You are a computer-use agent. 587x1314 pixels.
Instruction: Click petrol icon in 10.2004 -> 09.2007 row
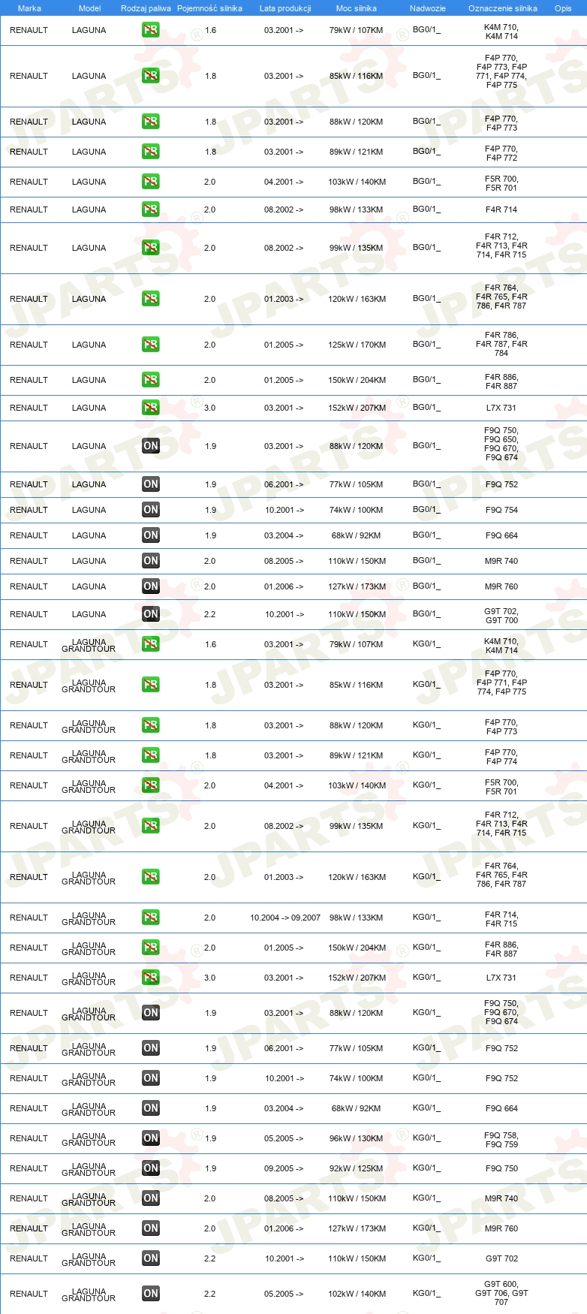(x=151, y=918)
